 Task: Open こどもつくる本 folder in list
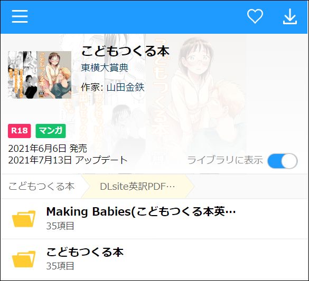click(154, 259)
